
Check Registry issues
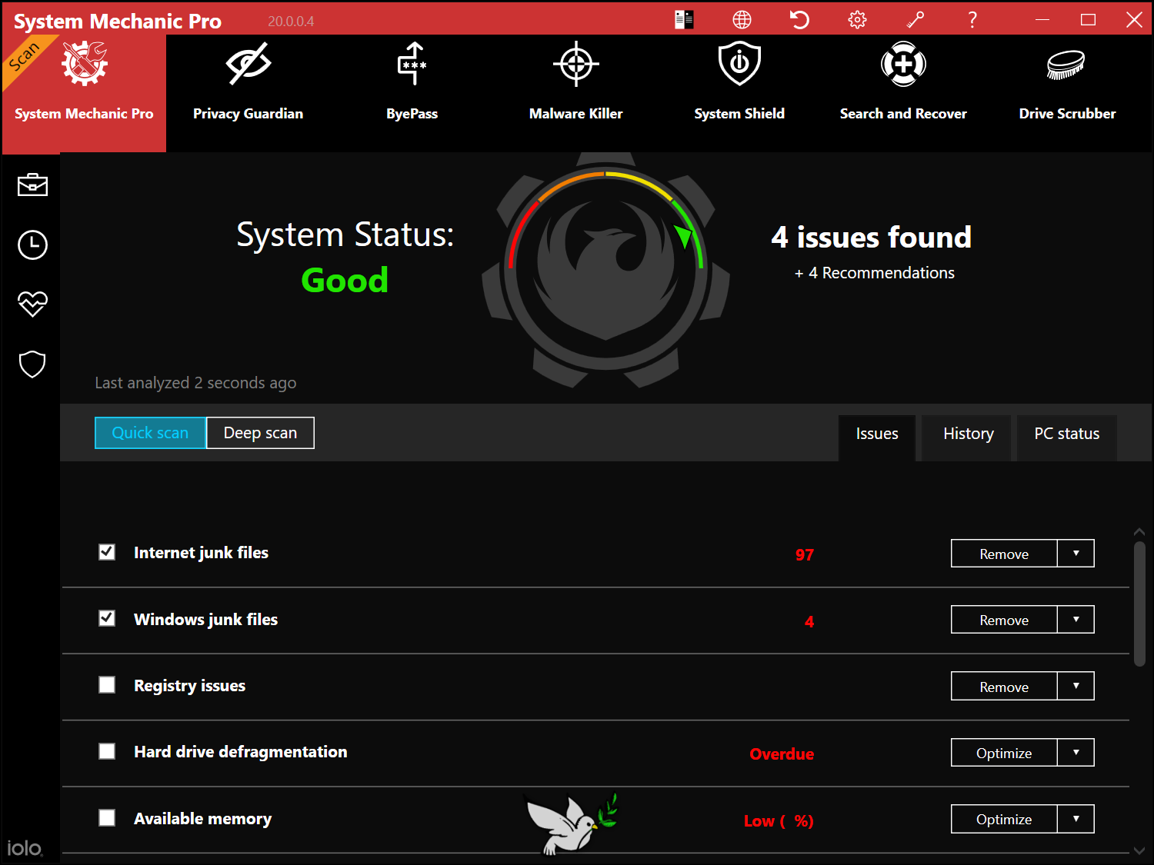107,685
